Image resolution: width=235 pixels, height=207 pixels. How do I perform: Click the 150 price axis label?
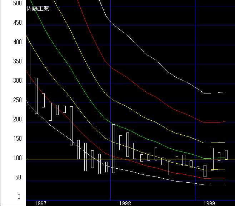pos(17,139)
